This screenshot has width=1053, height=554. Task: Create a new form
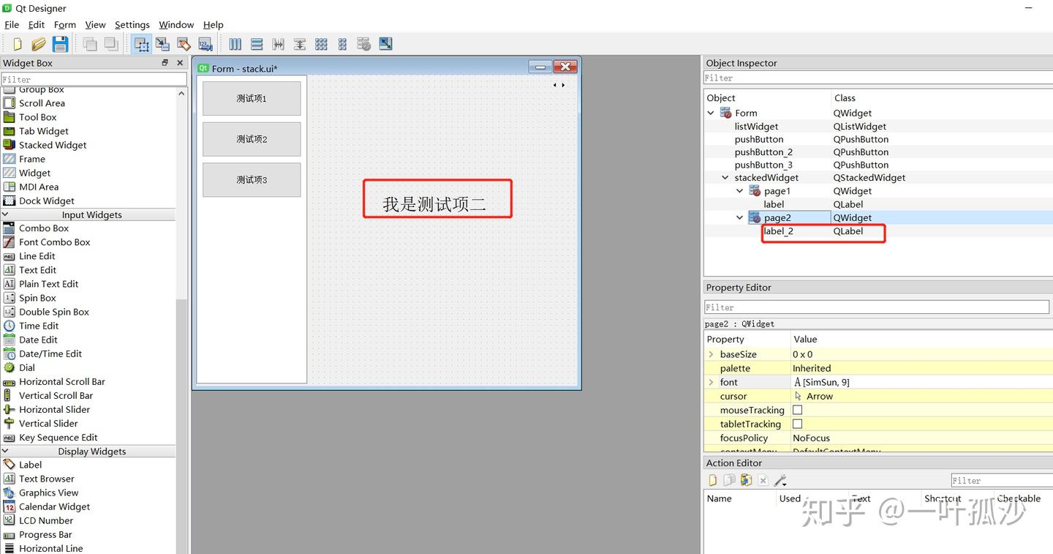click(17, 44)
